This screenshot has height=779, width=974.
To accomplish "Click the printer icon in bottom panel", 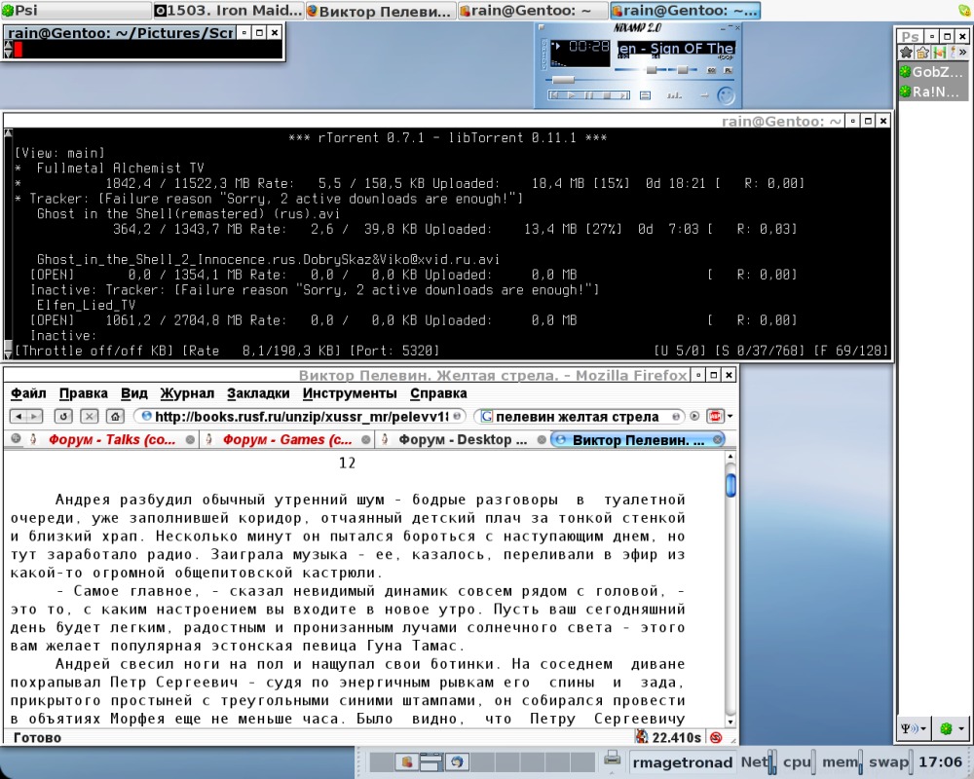I will 612,758.
